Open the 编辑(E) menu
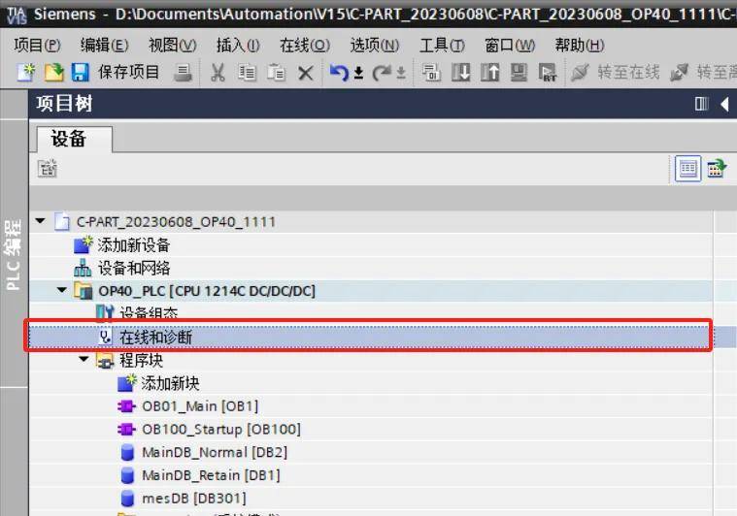 click(104, 45)
